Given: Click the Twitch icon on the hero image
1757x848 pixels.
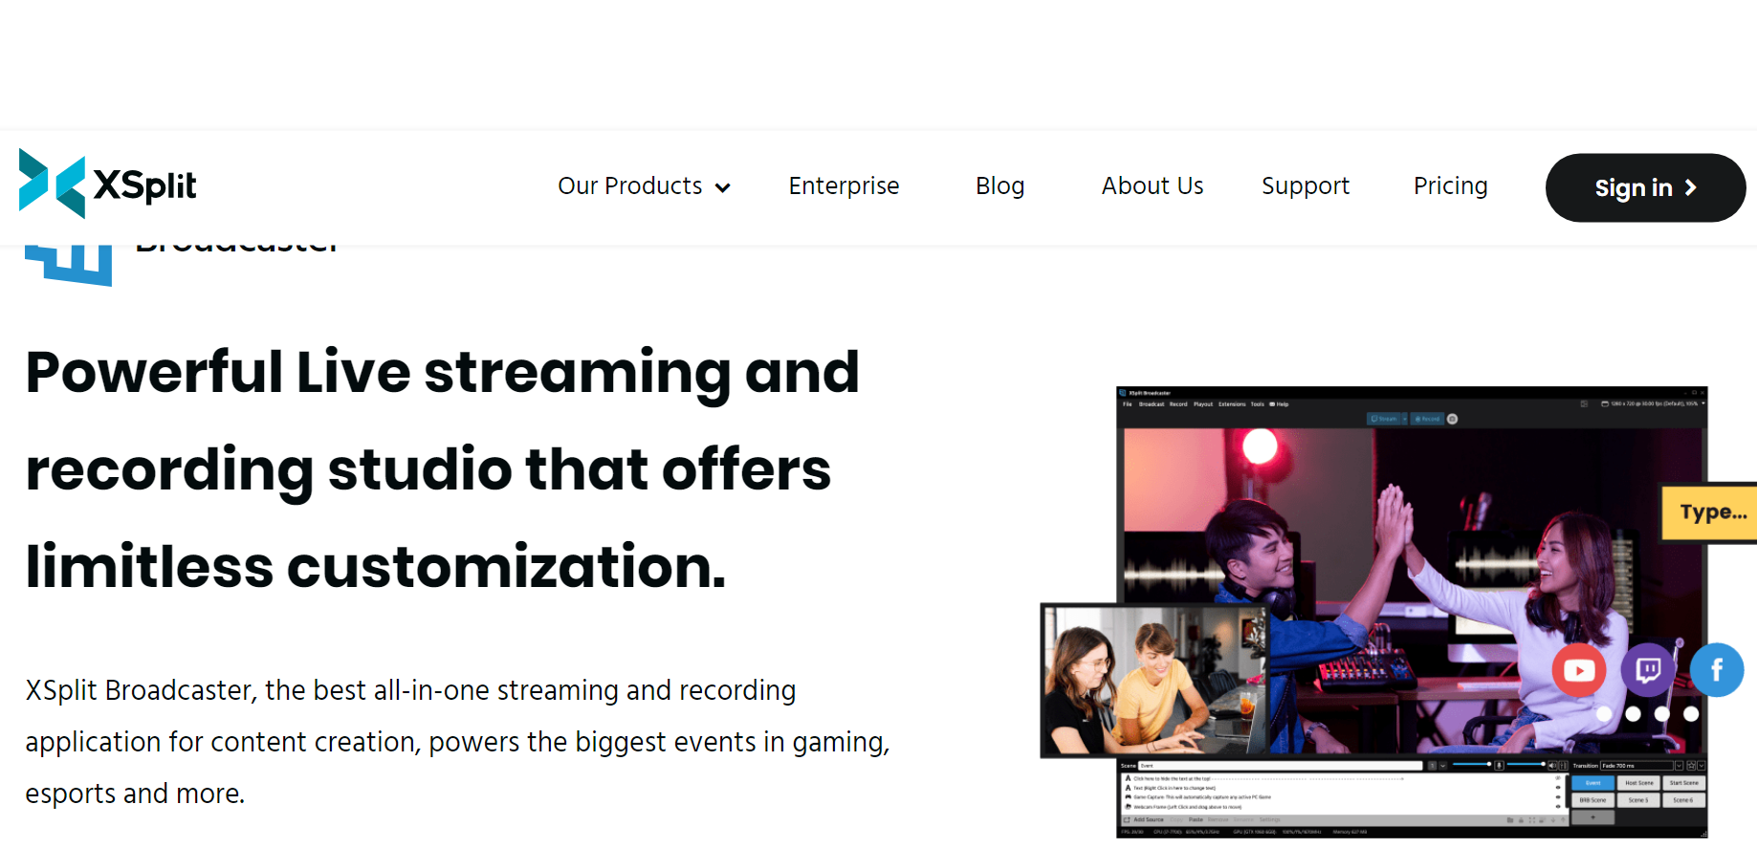Looking at the screenshot, I should [1648, 669].
